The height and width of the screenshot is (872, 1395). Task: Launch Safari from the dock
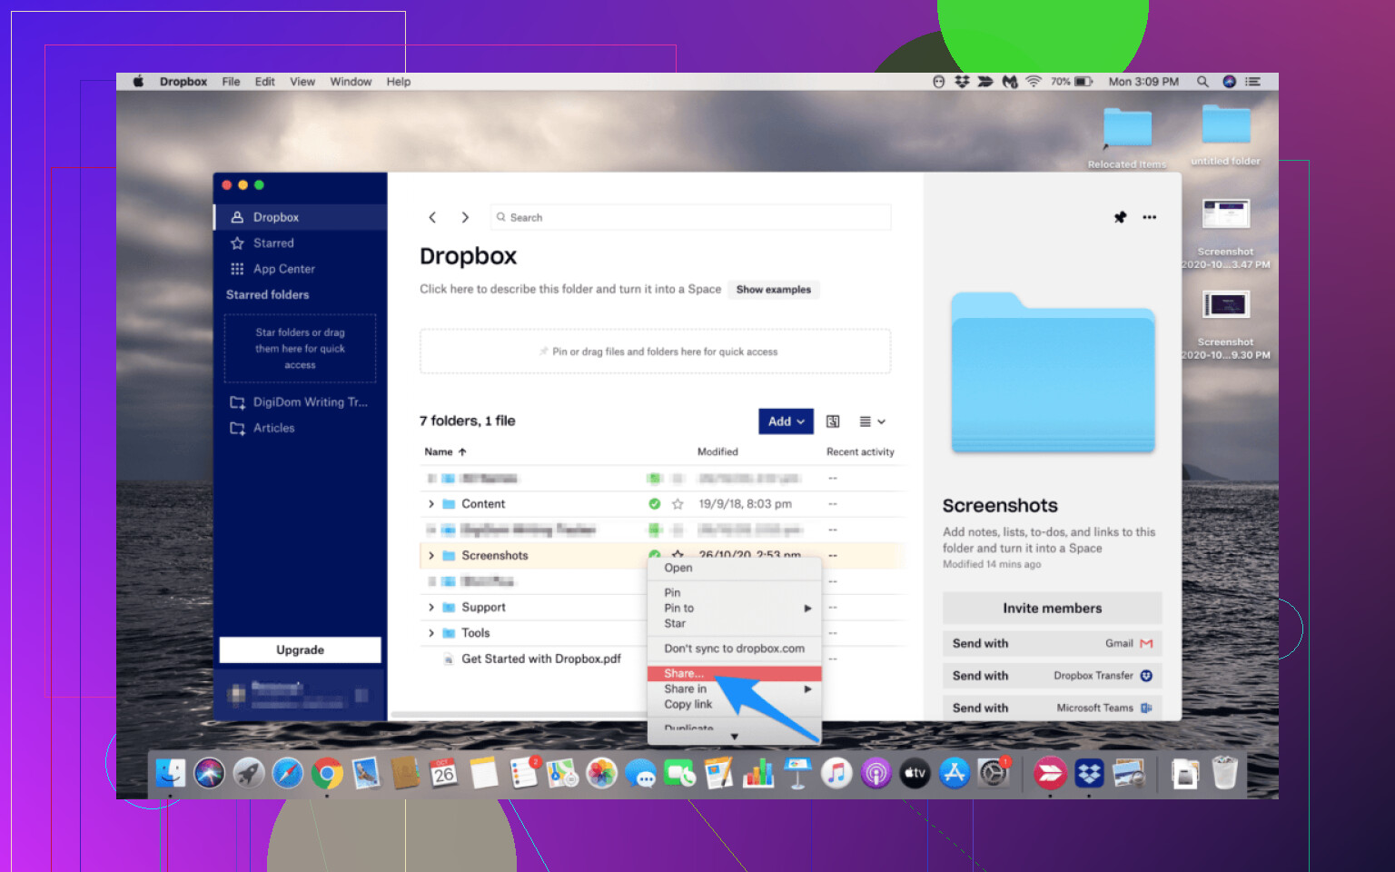[x=288, y=773]
